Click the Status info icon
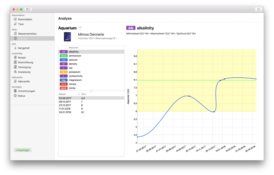274x175 pixels. point(15,96)
